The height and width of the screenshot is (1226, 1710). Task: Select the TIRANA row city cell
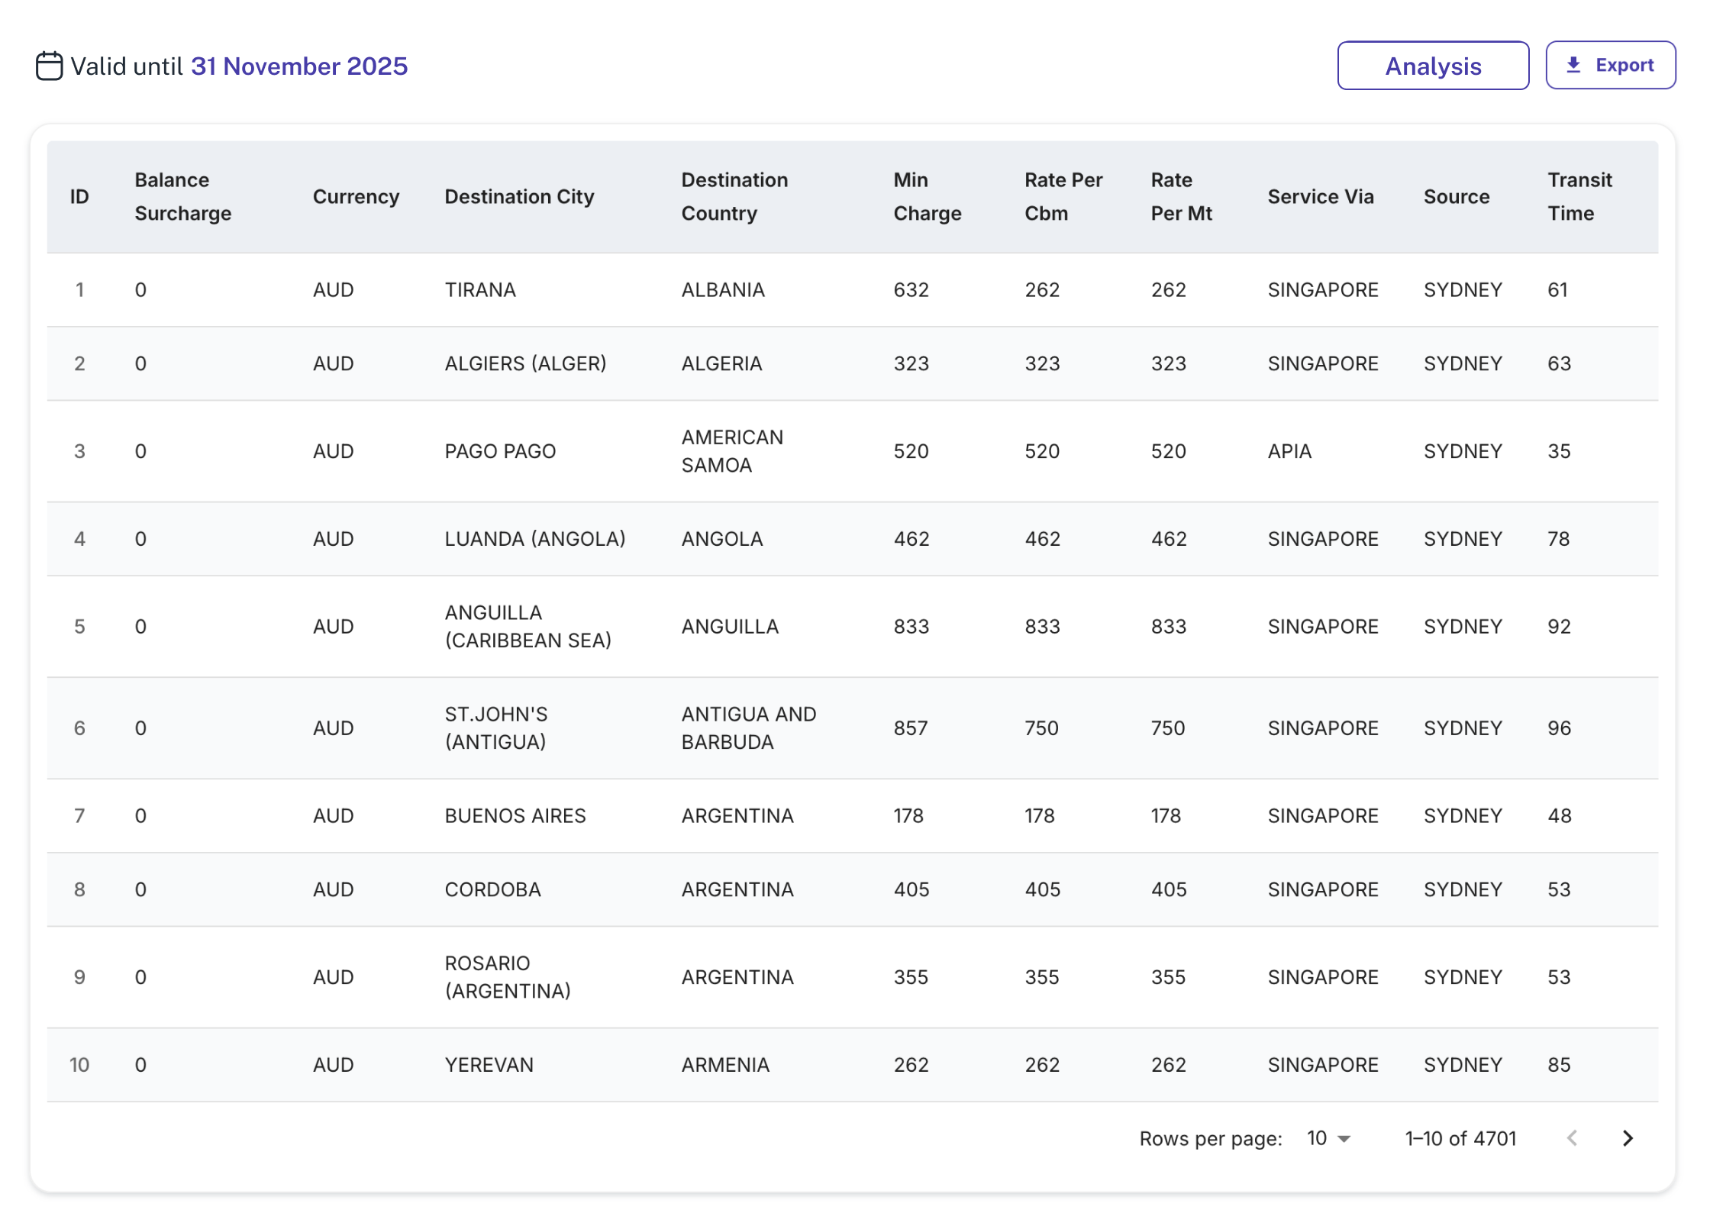point(479,290)
